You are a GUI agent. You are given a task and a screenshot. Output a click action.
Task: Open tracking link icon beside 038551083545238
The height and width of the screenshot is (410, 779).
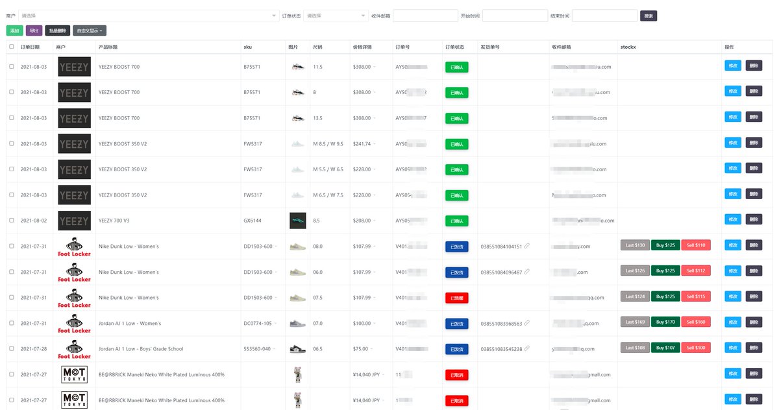(x=527, y=348)
